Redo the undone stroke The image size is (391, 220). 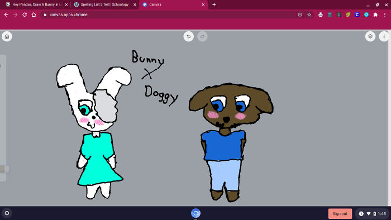pyautogui.click(x=202, y=37)
